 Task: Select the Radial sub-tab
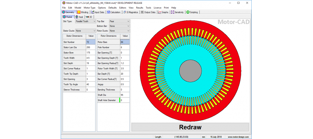68,17
